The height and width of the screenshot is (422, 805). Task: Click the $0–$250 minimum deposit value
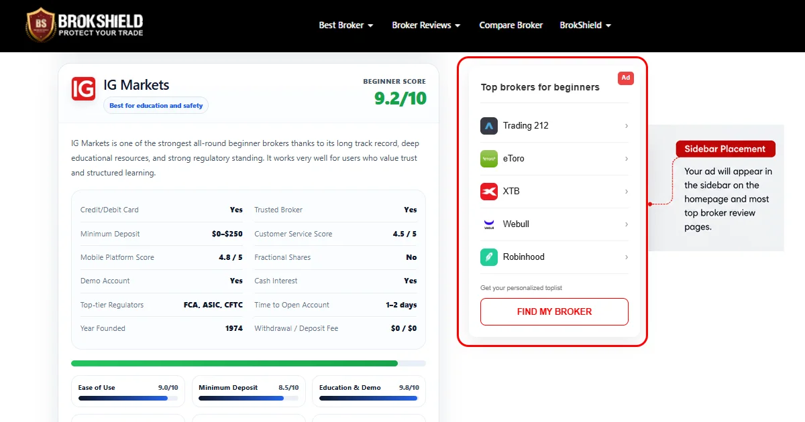coord(227,234)
